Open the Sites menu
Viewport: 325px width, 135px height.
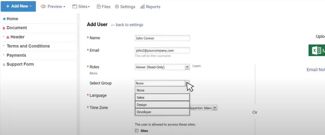point(81,7)
